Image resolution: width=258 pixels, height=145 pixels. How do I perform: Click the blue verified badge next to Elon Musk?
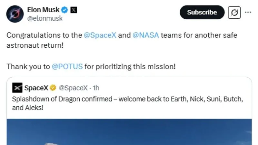click(x=64, y=10)
